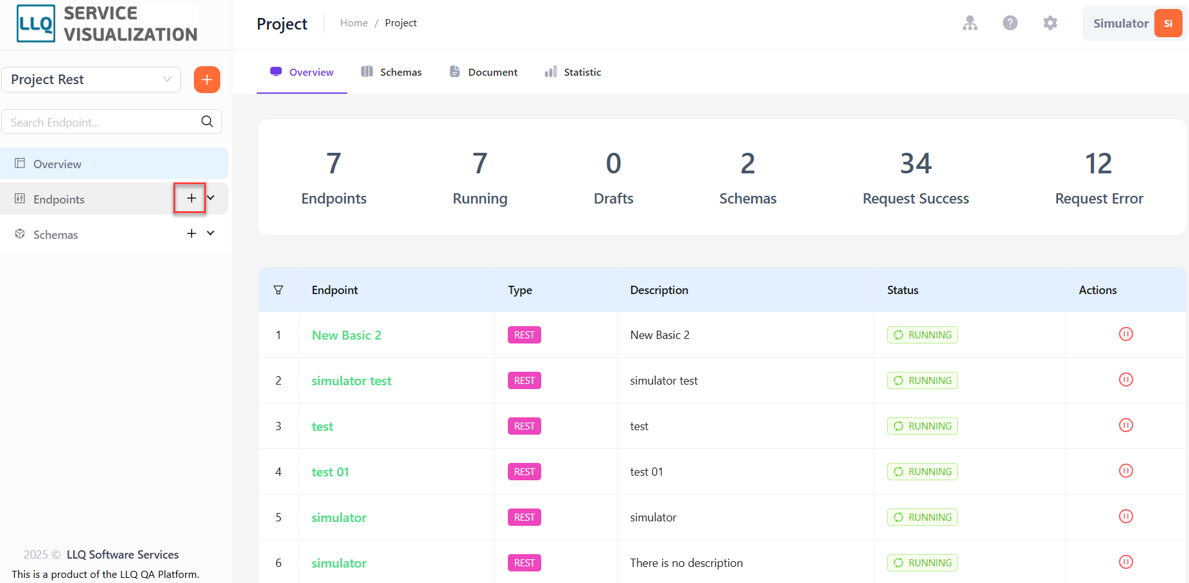Switch to the Schemas tab
The width and height of the screenshot is (1189, 583).
click(x=391, y=72)
